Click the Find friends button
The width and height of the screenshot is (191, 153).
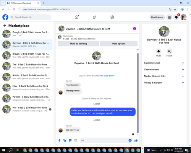click(157, 17)
